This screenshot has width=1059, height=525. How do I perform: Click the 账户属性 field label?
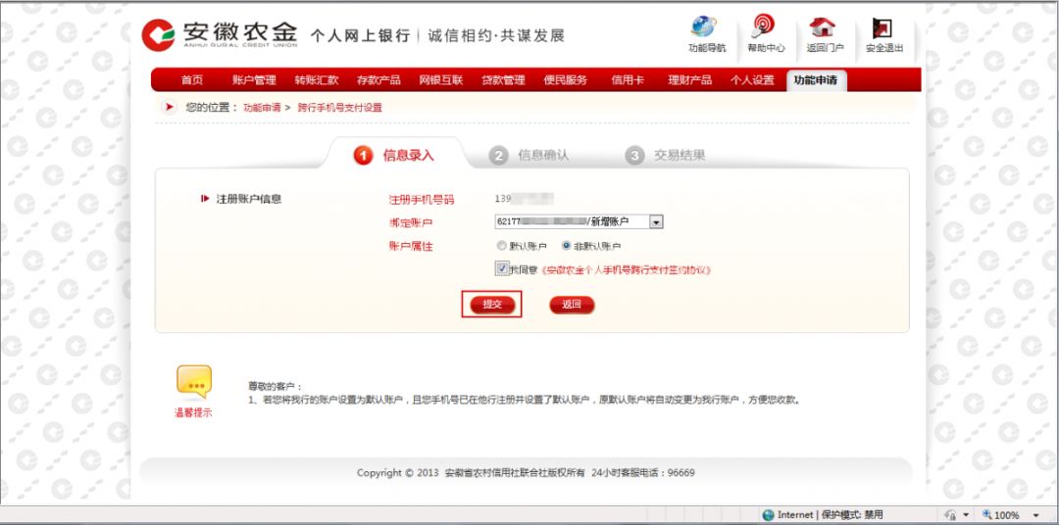point(411,246)
